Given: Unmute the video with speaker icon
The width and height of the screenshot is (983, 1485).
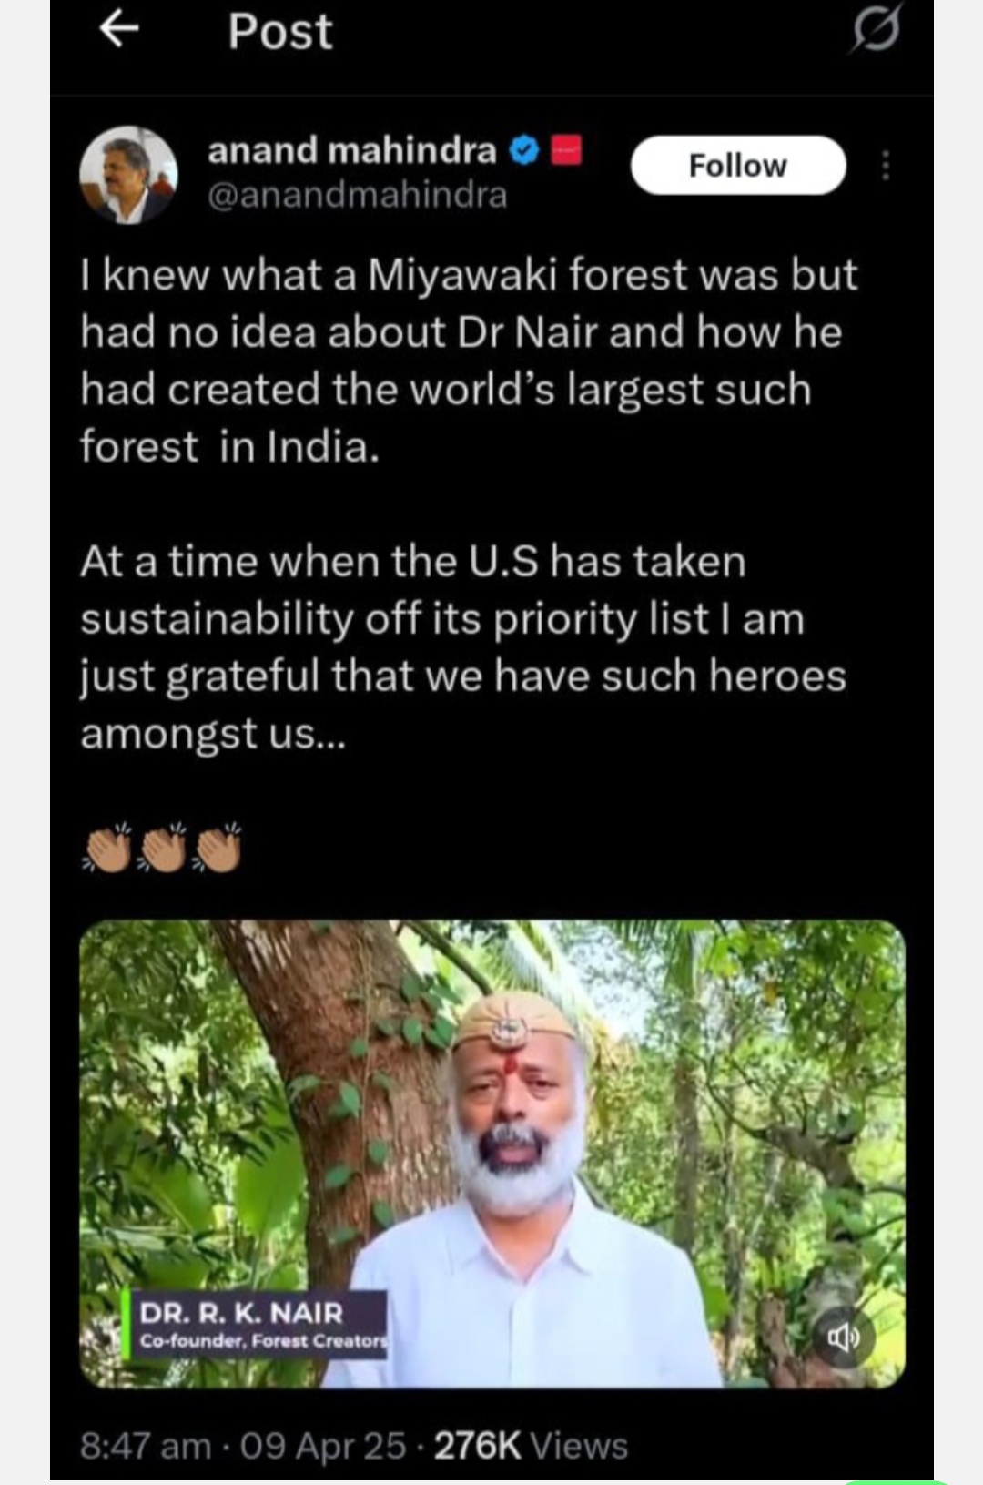Looking at the screenshot, I should 842,1337.
